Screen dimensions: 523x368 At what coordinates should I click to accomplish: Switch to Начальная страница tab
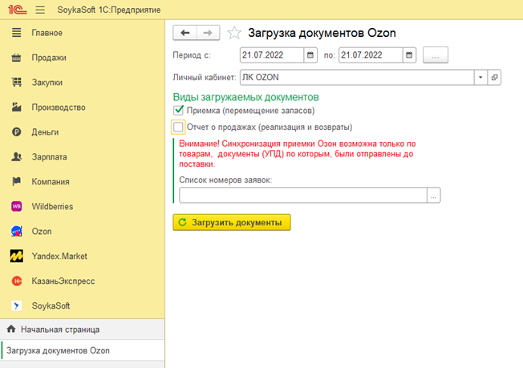(x=83, y=330)
